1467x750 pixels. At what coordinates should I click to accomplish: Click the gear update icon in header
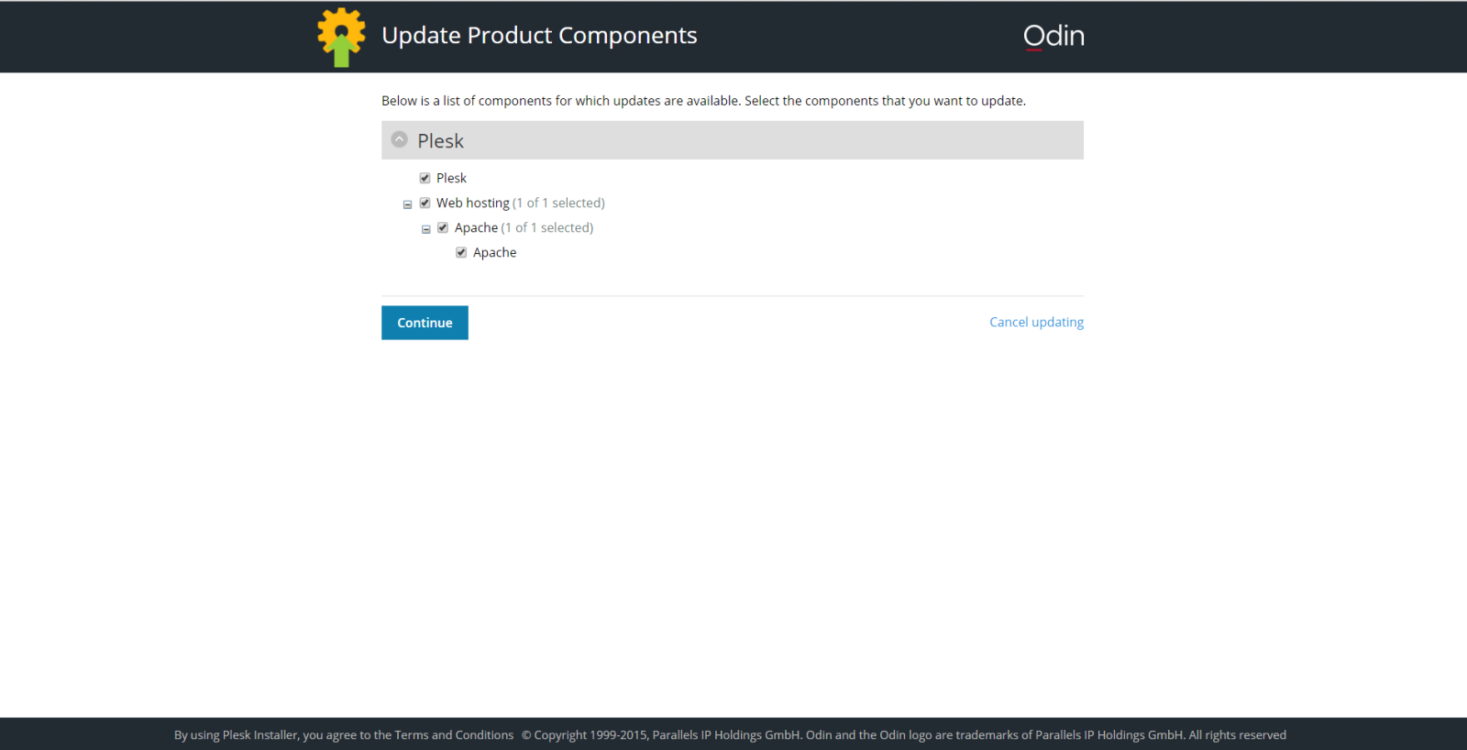point(341,37)
